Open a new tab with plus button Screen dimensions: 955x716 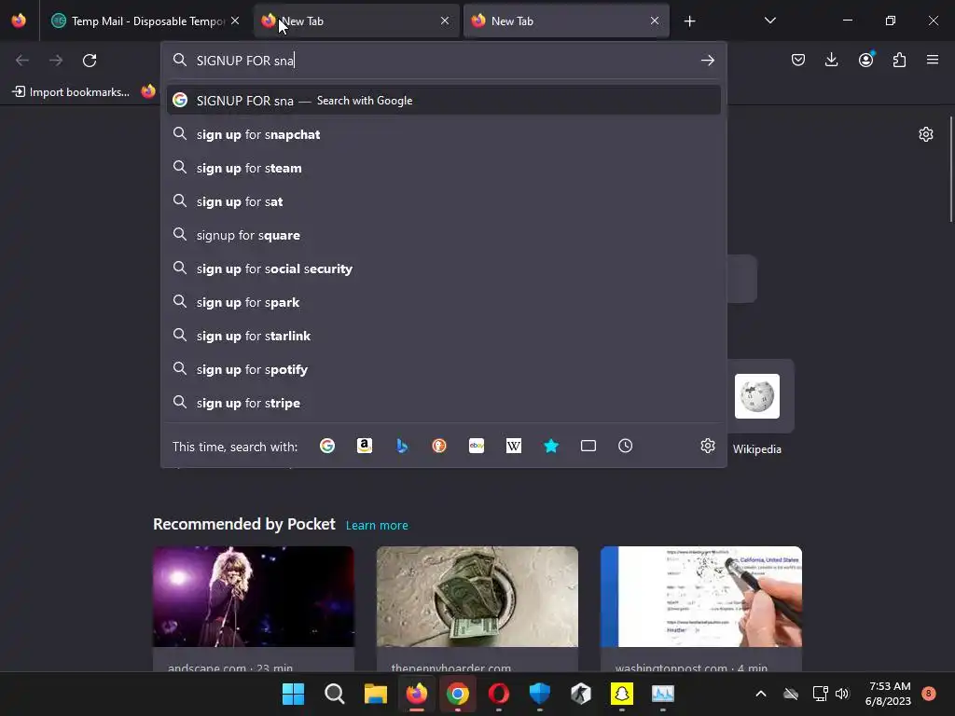click(x=689, y=21)
